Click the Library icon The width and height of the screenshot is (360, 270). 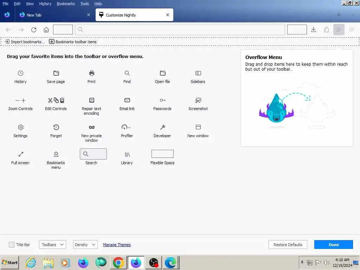[127, 154]
